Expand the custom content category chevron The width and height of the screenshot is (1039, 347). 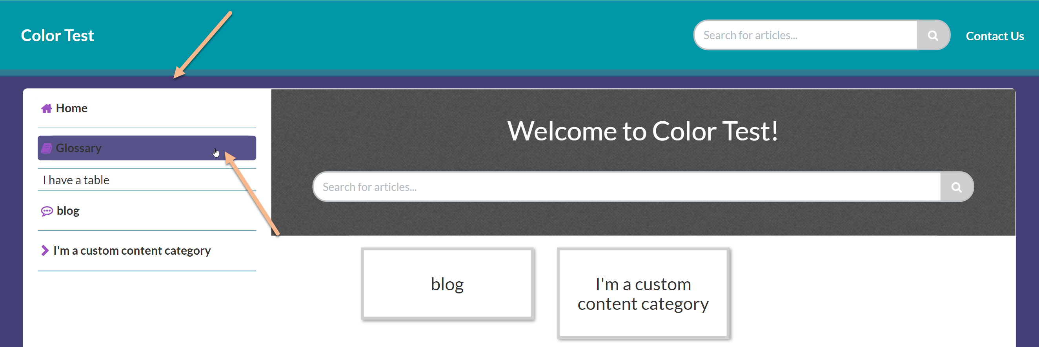coord(44,250)
